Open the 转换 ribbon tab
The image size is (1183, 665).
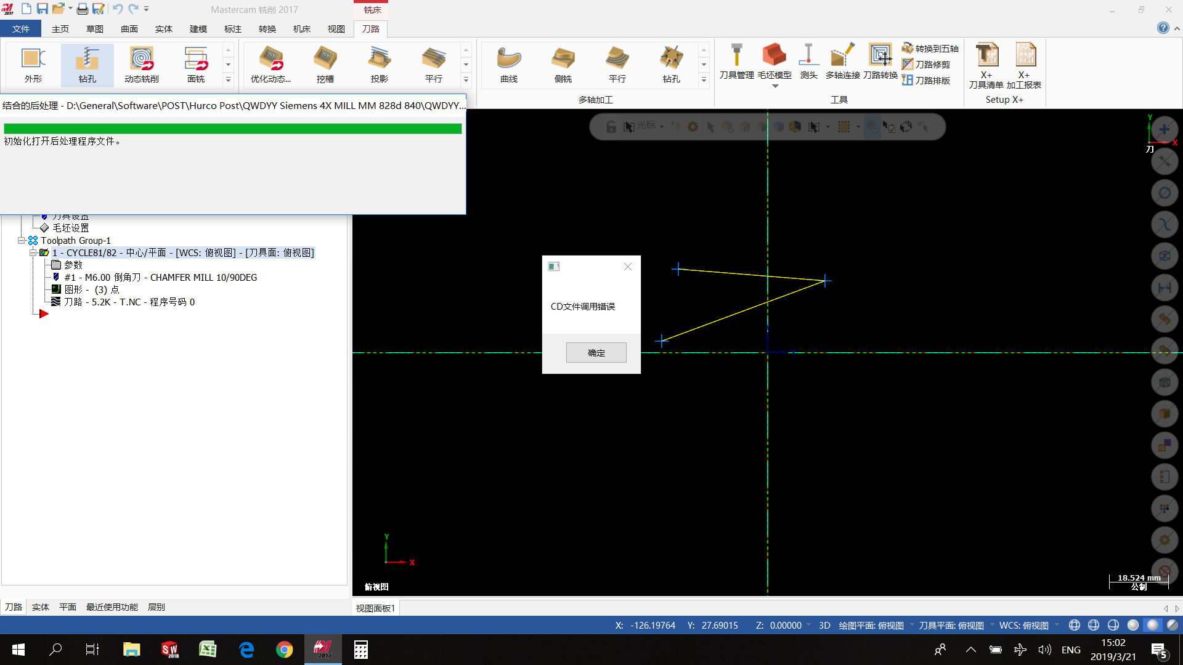(267, 29)
